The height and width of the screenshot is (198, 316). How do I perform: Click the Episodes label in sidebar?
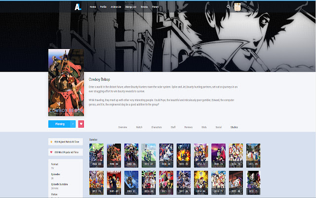[56, 174]
